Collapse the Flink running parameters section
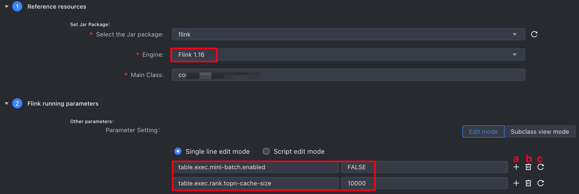This screenshot has height=194, width=579. [7, 104]
